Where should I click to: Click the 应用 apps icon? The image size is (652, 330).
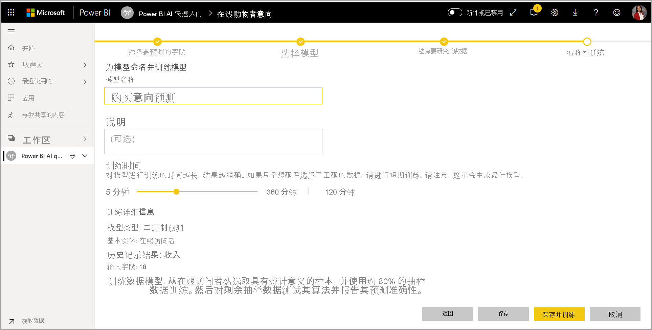point(11,98)
